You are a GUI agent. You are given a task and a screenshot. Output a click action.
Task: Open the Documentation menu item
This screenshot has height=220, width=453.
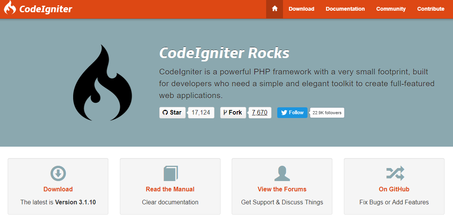point(345,9)
